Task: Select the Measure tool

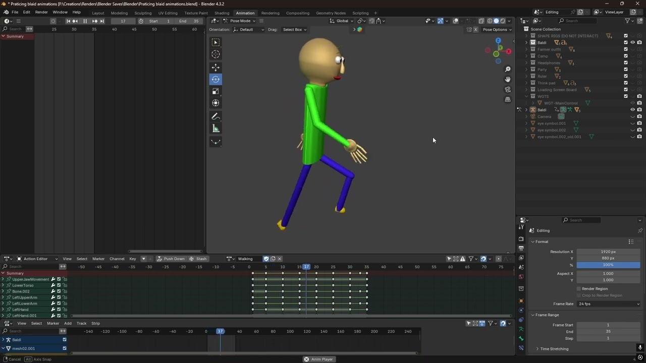Action: pyautogui.click(x=216, y=129)
